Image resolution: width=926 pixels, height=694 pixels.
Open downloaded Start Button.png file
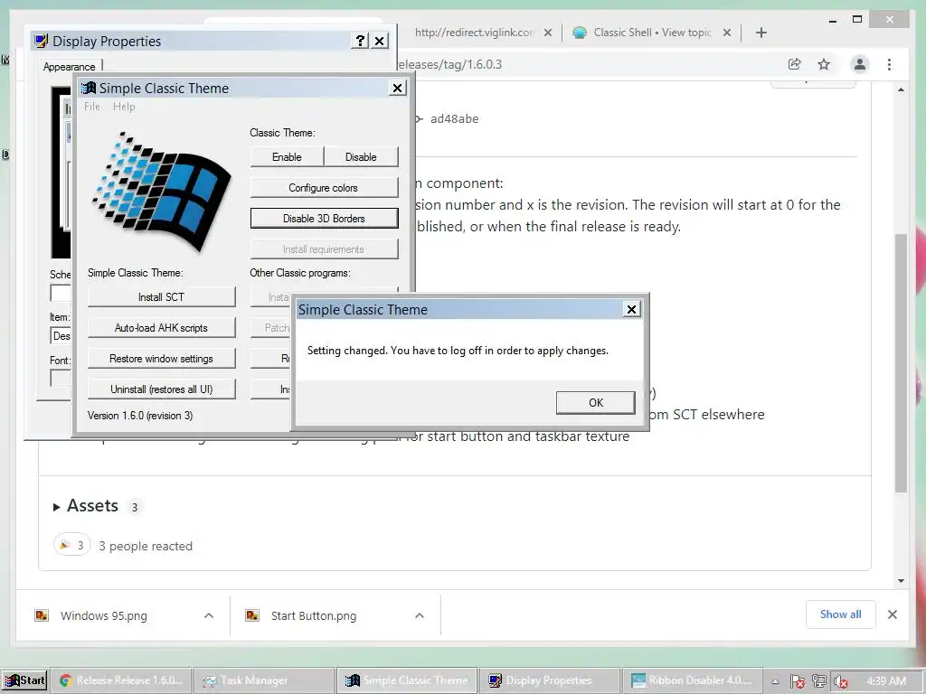point(314,615)
